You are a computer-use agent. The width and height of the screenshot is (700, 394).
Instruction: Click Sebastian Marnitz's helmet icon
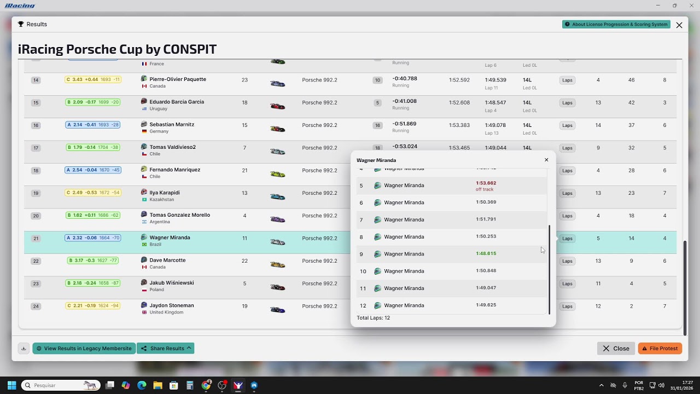click(x=144, y=124)
